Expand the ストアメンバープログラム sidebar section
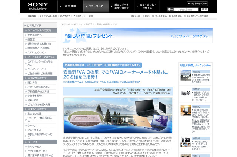This screenshot has height=157, width=237. pos(40,57)
